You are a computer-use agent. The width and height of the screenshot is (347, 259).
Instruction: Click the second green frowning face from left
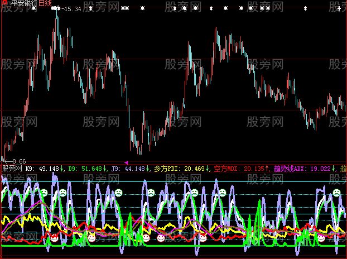coord(62,193)
